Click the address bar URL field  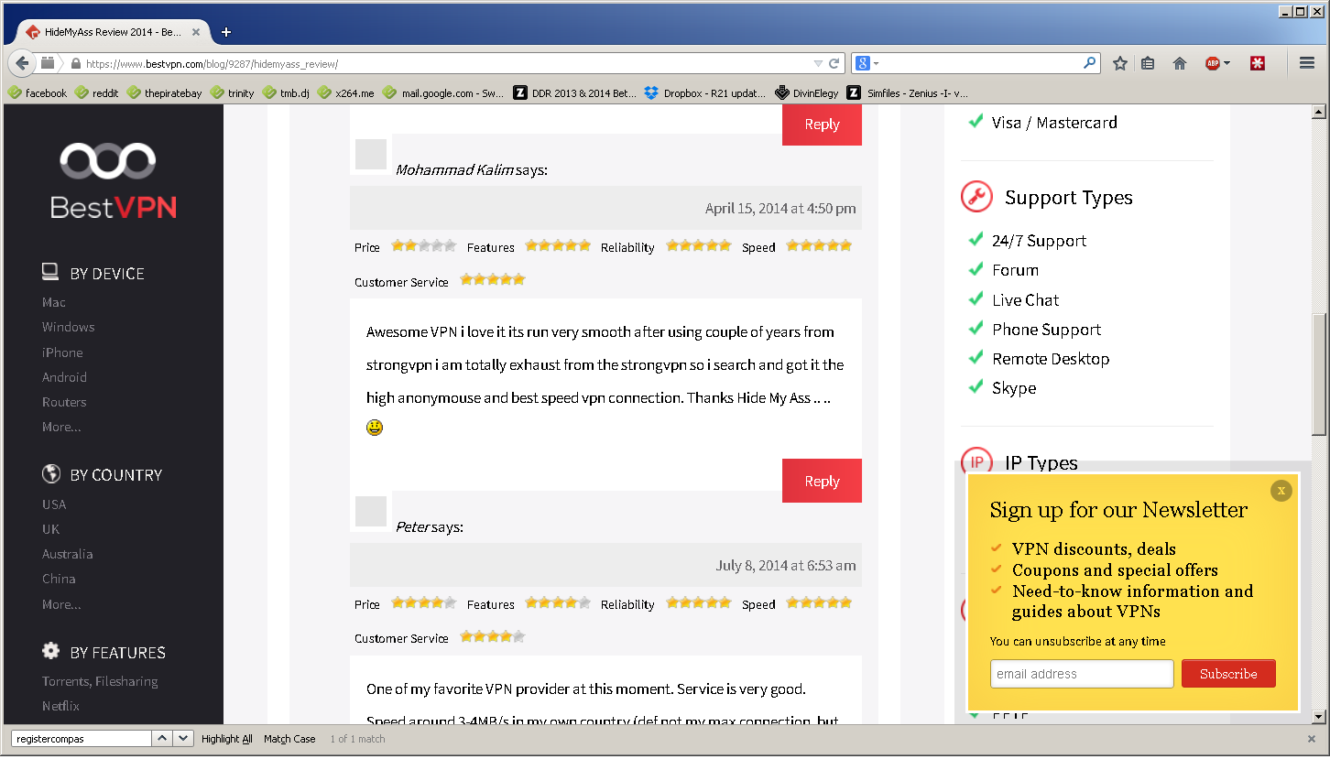[447, 64]
